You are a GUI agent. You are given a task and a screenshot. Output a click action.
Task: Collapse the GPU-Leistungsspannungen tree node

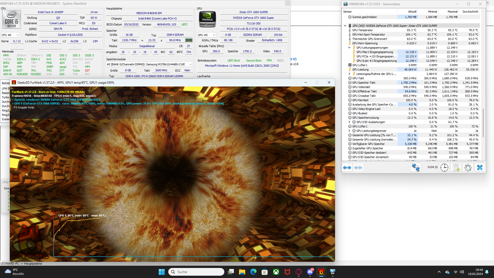[349, 48]
